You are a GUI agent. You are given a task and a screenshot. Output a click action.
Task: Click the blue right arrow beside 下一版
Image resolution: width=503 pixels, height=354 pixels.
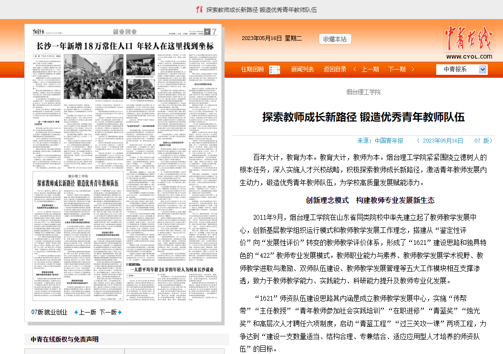[x=120, y=313]
